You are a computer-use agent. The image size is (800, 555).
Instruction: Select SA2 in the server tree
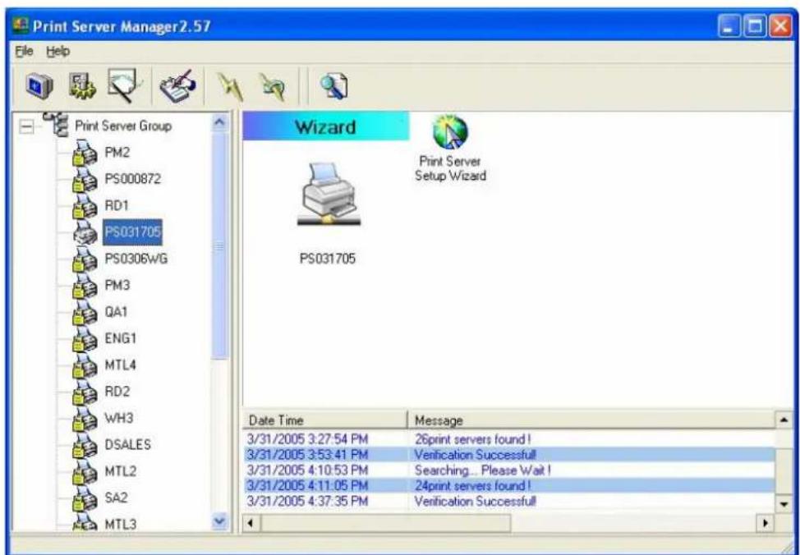[116, 498]
